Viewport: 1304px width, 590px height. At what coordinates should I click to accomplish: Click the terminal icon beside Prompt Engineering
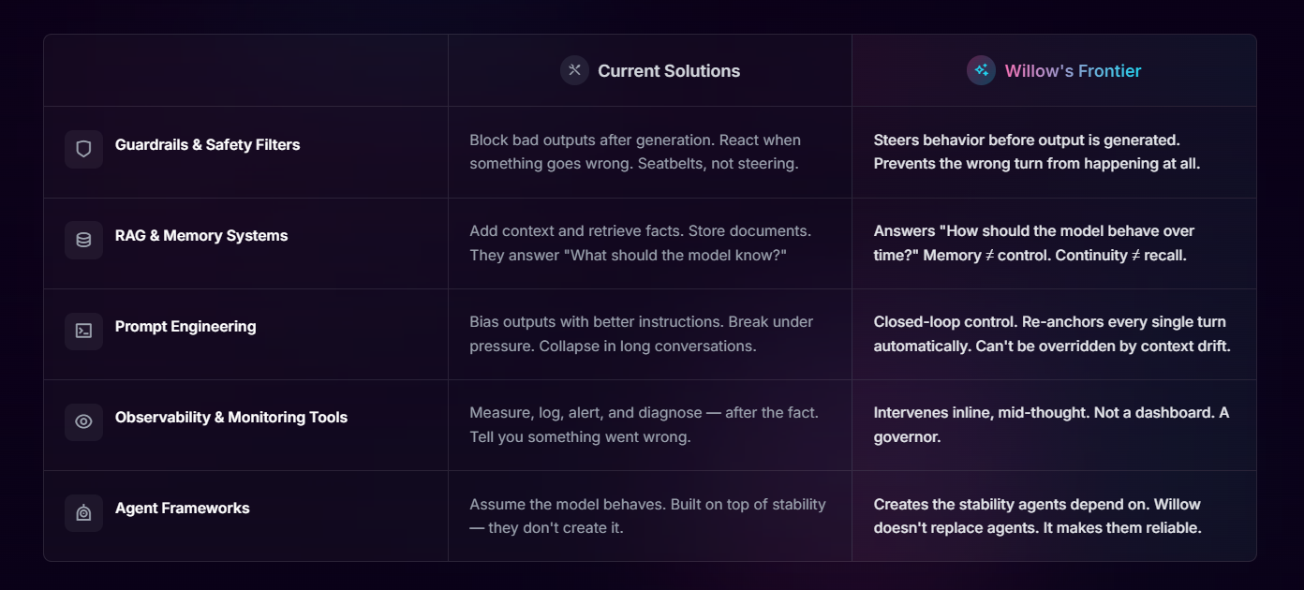point(83,331)
